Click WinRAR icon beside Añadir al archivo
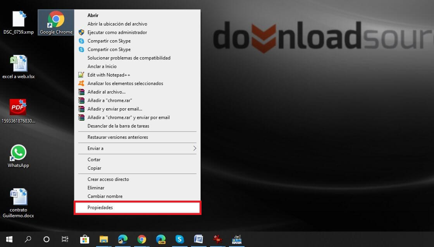 click(x=81, y=92)
